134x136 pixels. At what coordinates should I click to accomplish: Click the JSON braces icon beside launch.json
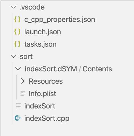[x=17, y=32]
